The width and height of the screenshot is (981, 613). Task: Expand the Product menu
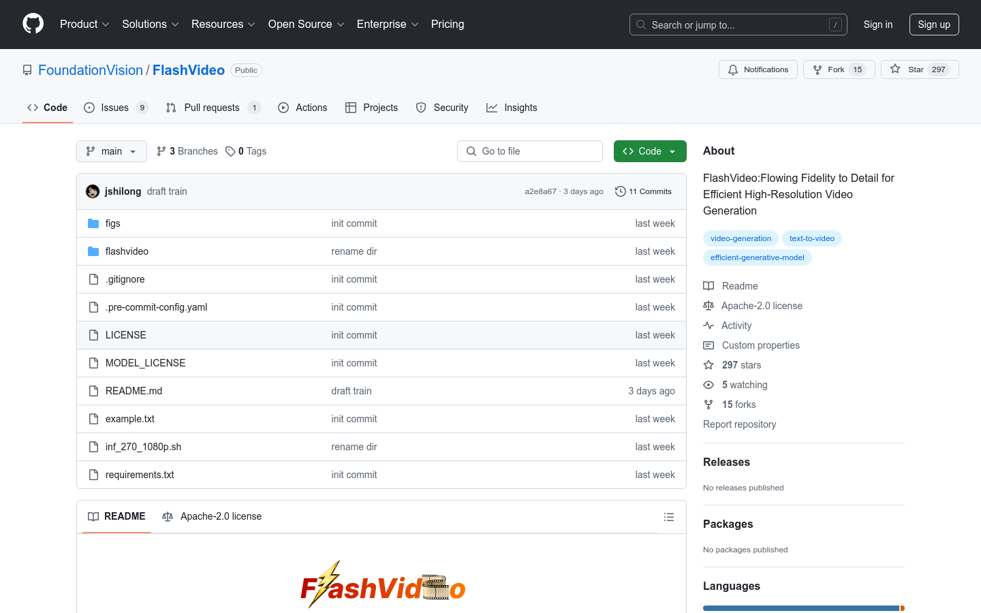[84, 25]
